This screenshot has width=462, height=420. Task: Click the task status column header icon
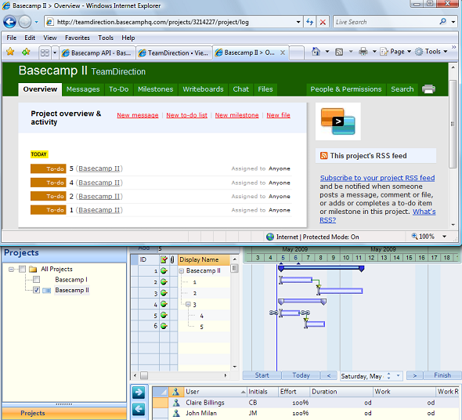coord(164,259)
